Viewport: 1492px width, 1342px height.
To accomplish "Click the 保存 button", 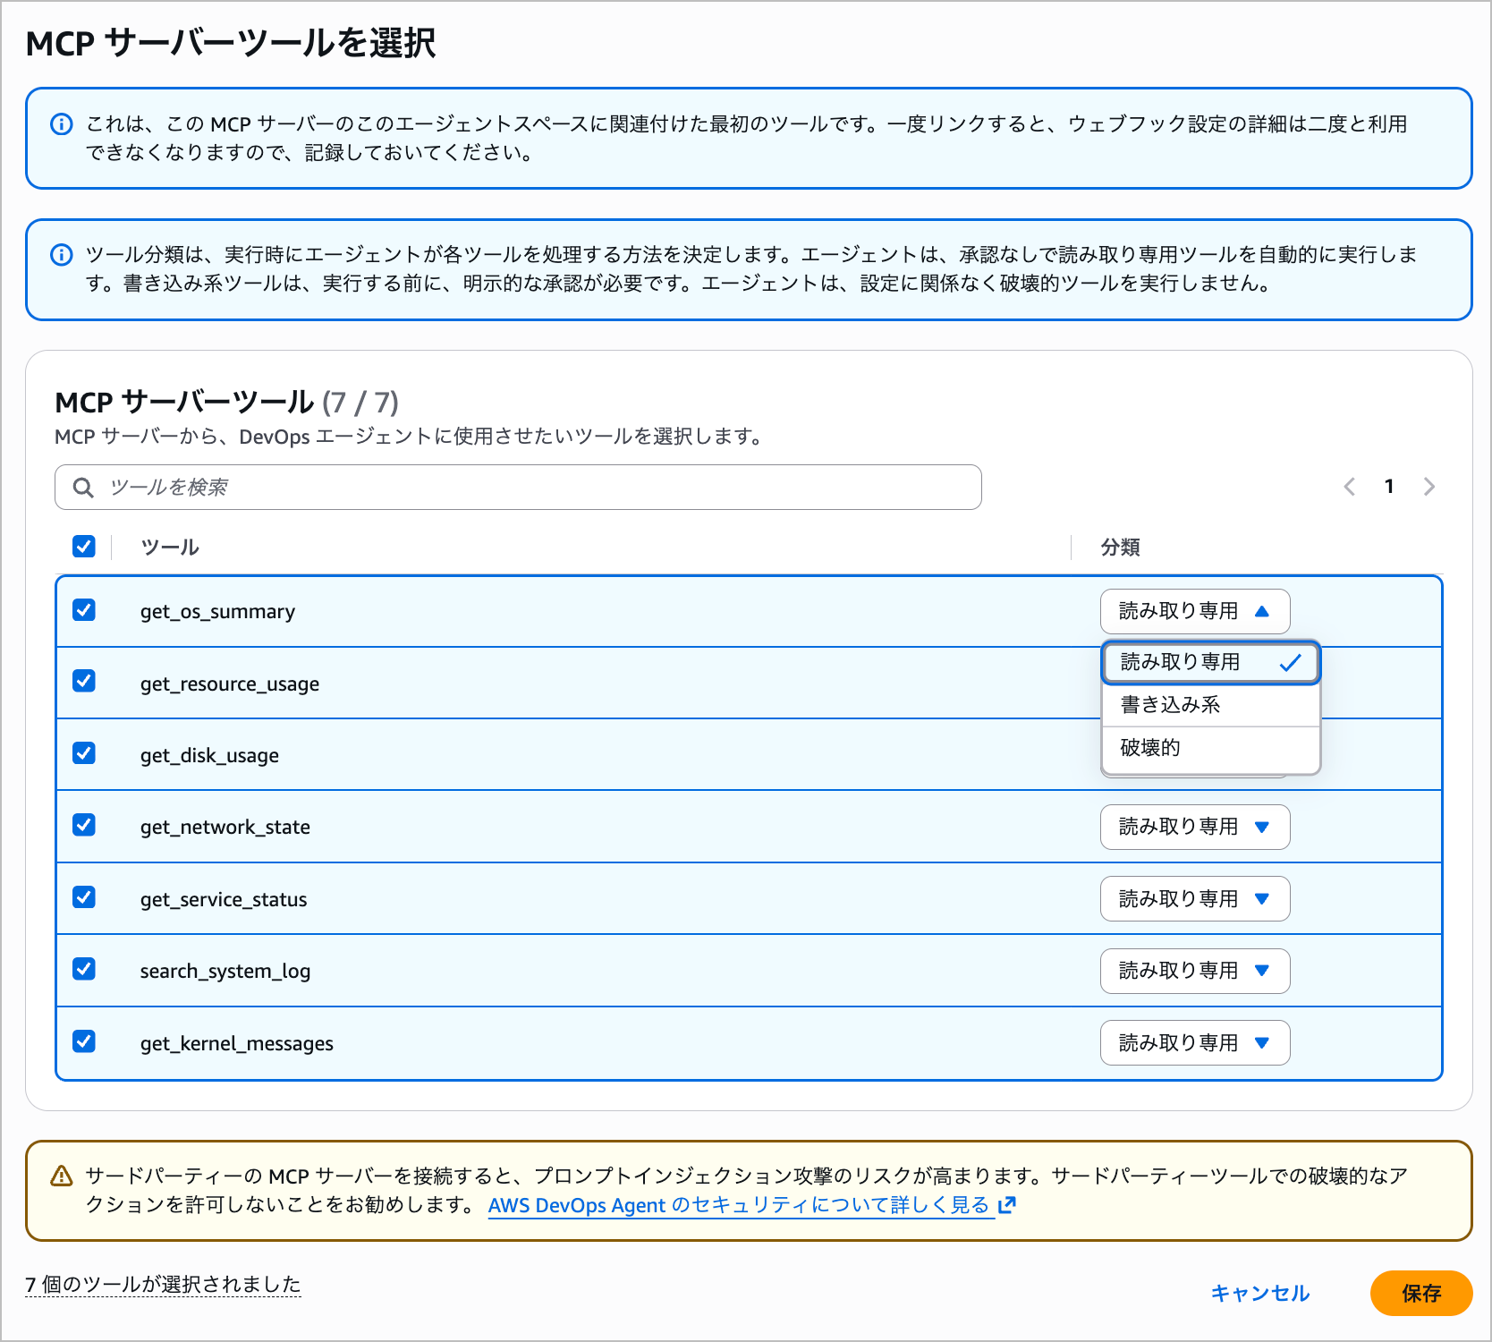I will coord(1421,1293).
